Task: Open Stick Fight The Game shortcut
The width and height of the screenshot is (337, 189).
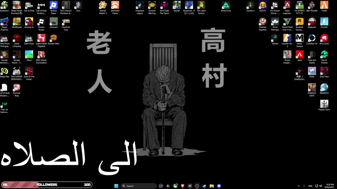Action: click(x=164, y=8)
